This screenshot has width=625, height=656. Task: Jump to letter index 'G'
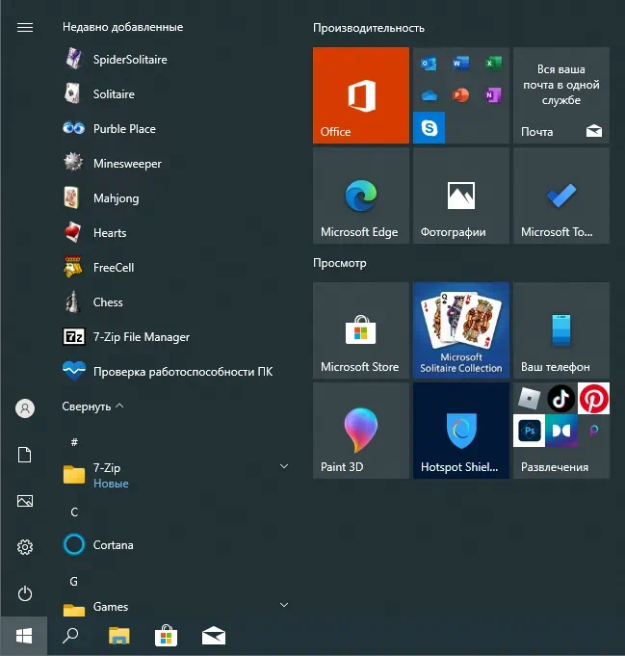coord(73,582)
